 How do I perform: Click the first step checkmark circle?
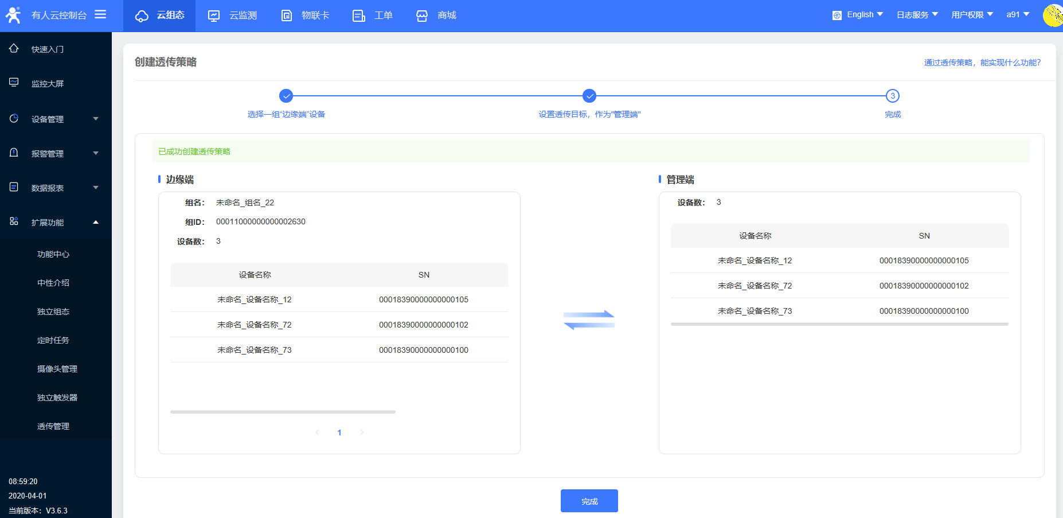[x=286, y=96]
